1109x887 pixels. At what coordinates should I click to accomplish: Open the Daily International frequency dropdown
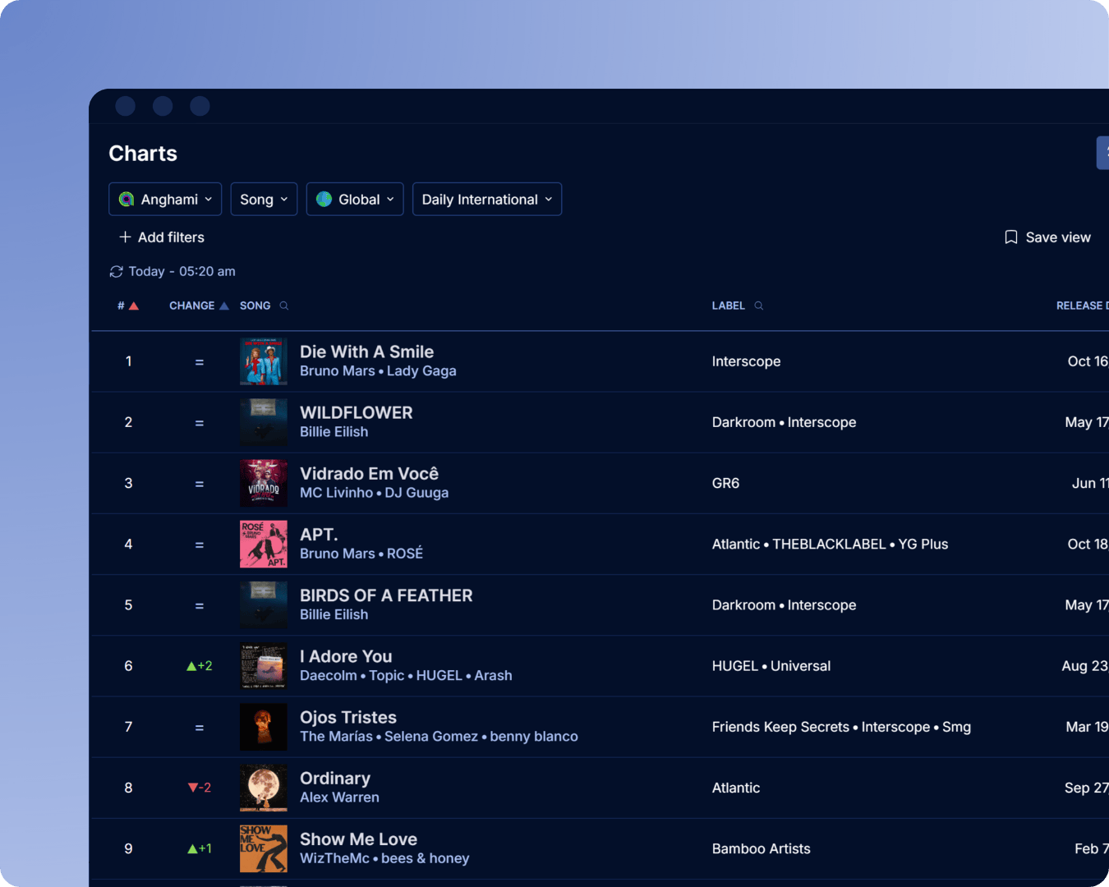486,199
